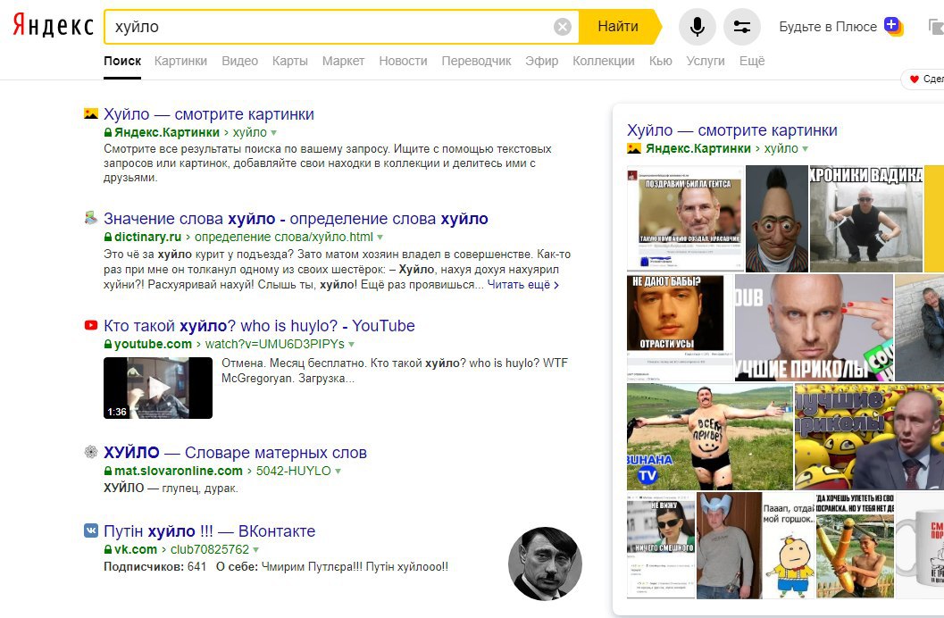Open the Кто такой YouTube result title

click(x=259, y=326)
